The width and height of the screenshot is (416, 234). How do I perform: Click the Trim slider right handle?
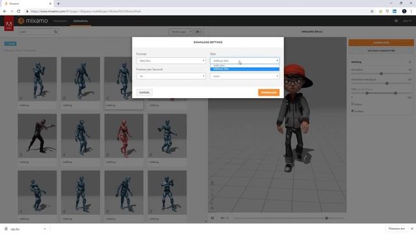click(396, 93)
